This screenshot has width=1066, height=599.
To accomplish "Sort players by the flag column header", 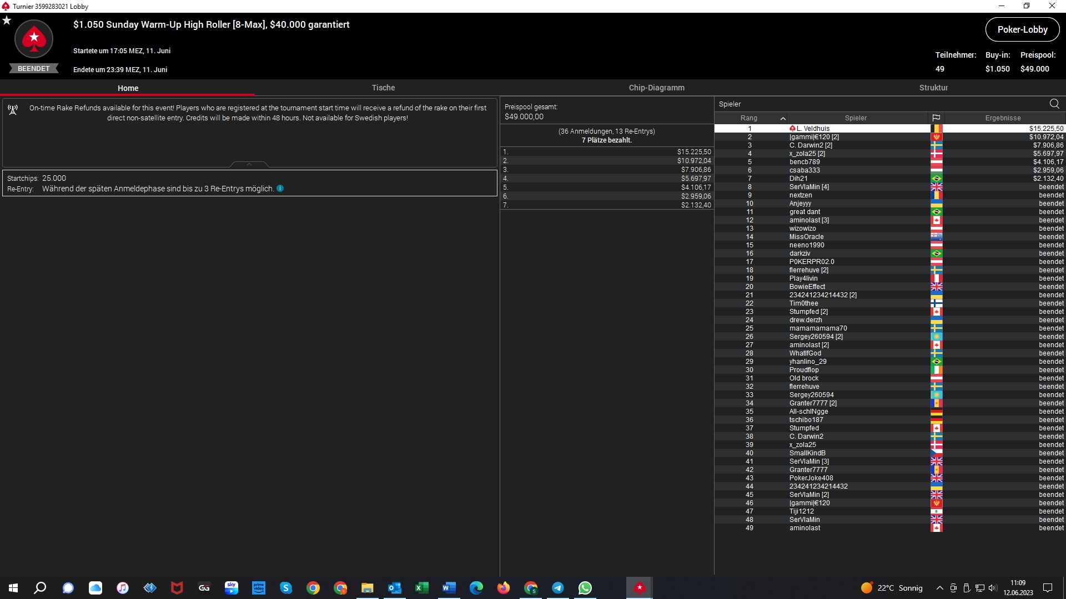I will coord(936,118).
